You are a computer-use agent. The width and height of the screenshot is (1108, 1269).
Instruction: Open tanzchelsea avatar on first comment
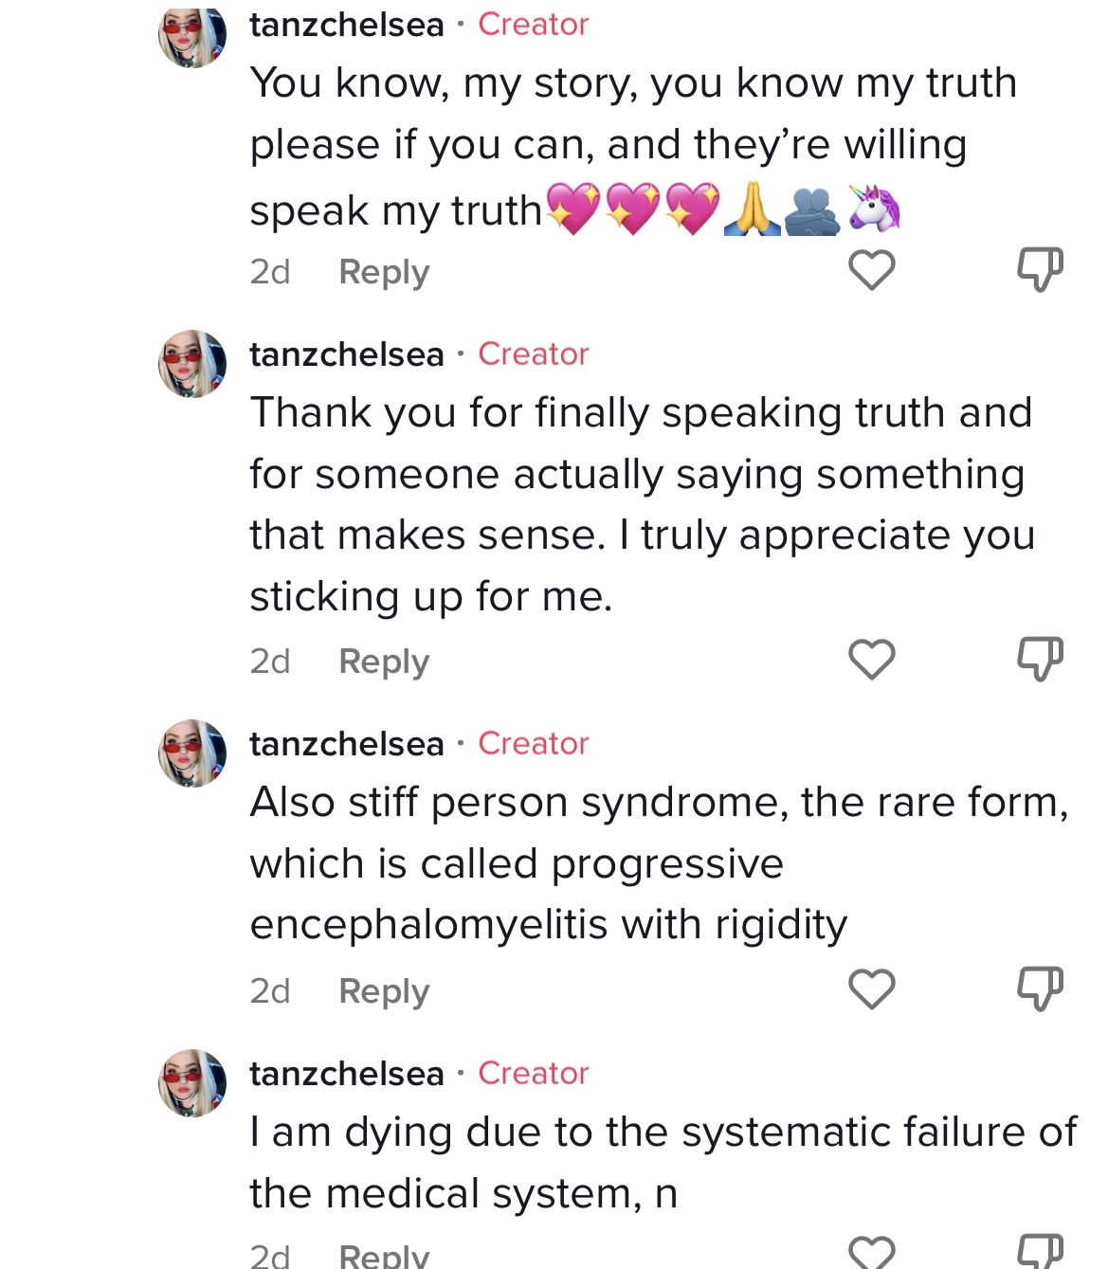pyautogui.click(x=192, y=36)
